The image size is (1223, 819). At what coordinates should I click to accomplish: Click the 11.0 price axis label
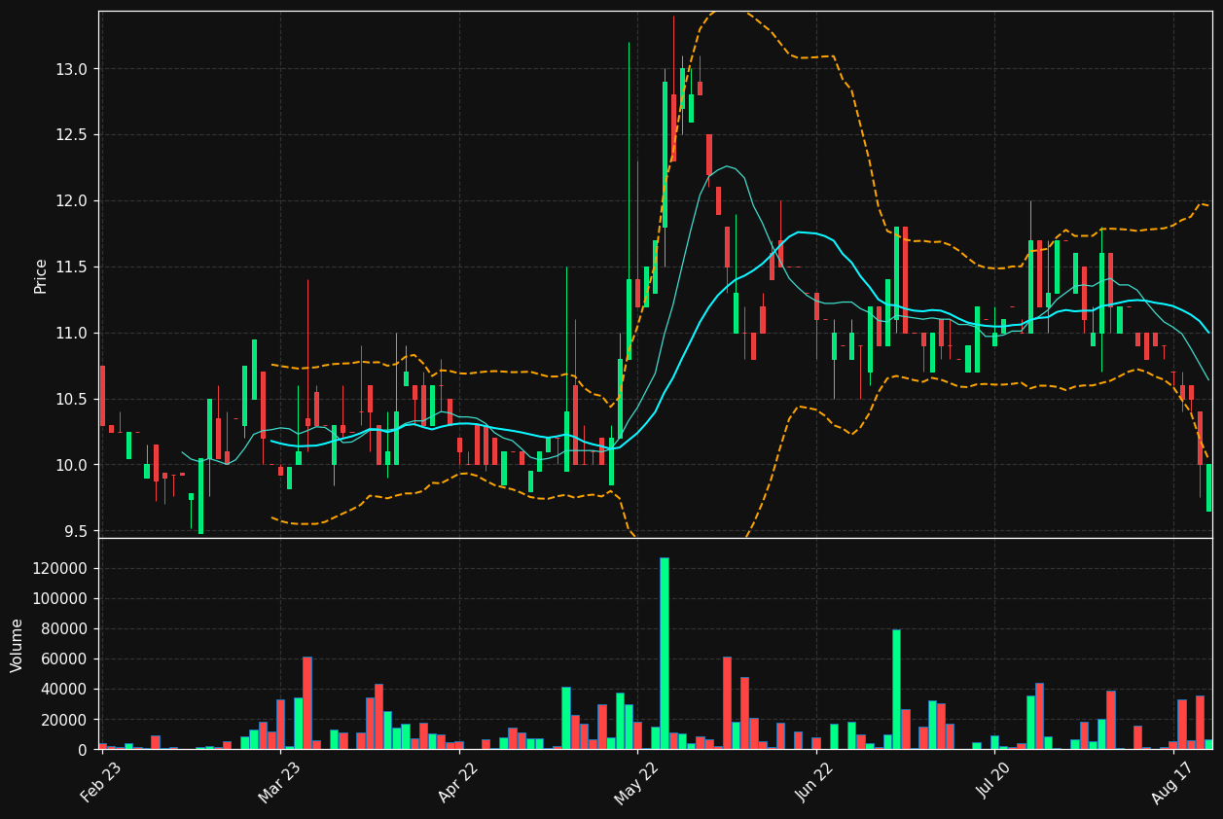pyautogui.click(x=72, y=334)
